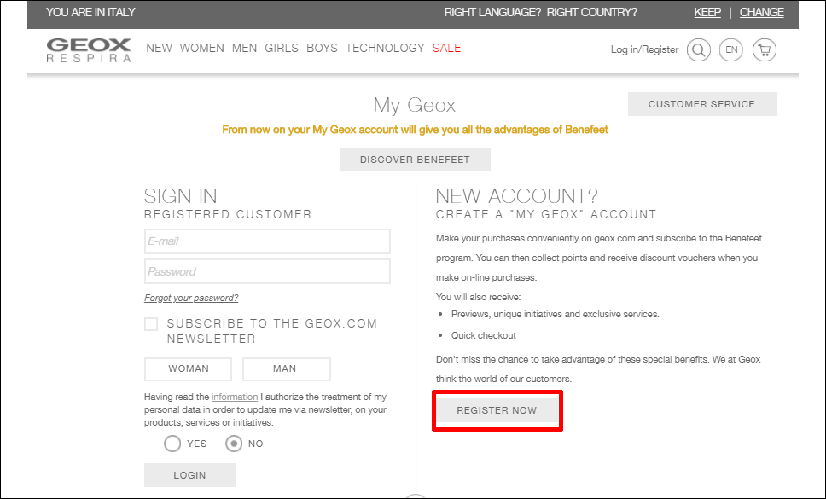826x499 pixels.
Task: Click the NEW ACCOUNT? heading
Action: (517, 196)
